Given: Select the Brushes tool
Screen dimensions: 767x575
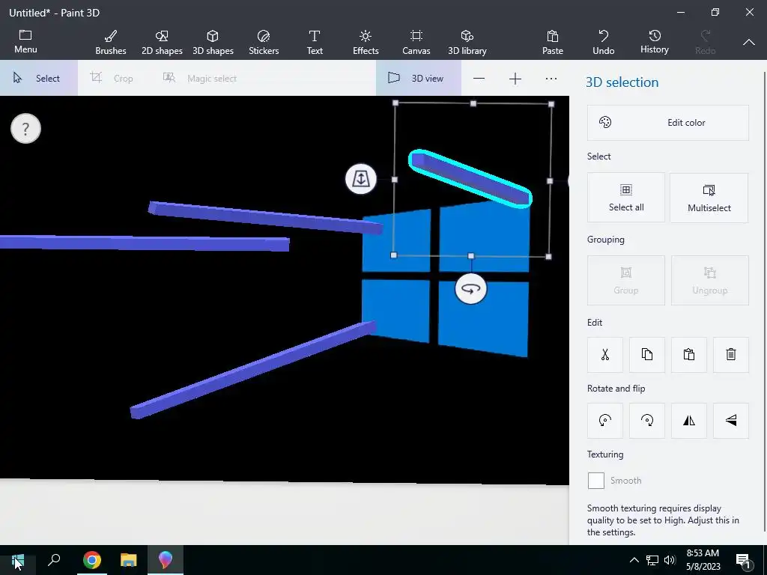Looking at the screenshot, I should coord(111,42).
